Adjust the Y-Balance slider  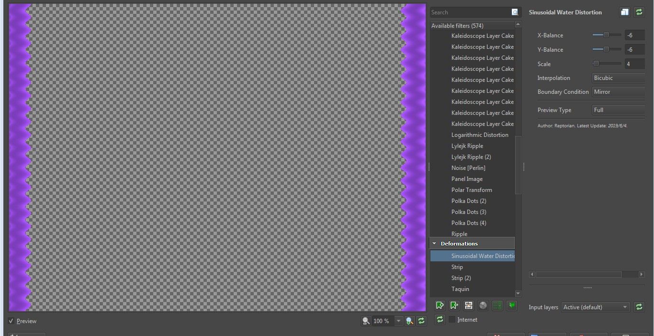click(x=607, y=49)
